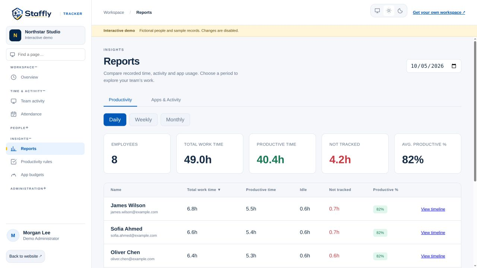Viewport: 477px width, 268px height.
Task: View timeline for James Wilson
Action: tap(433, 209)
